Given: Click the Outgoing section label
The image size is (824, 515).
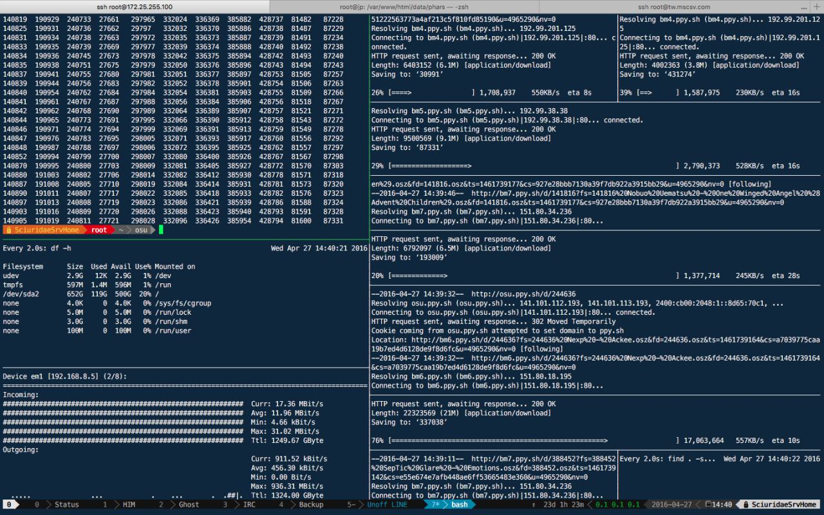Looking at the screenshot, I should pos(21,450).
